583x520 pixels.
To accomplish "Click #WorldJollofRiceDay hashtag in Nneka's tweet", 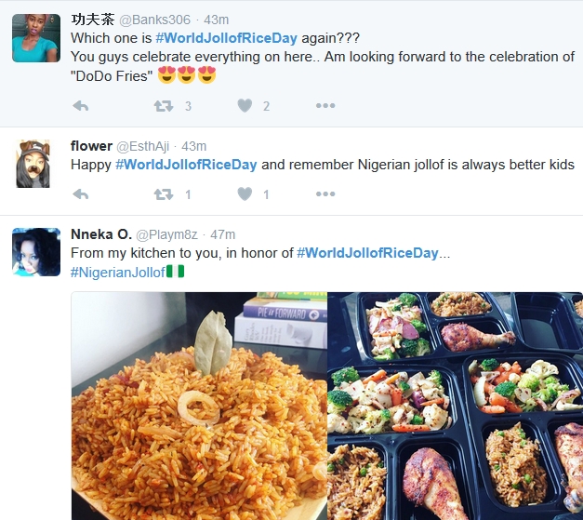I will pyautogui.click(x=368, y=252).
